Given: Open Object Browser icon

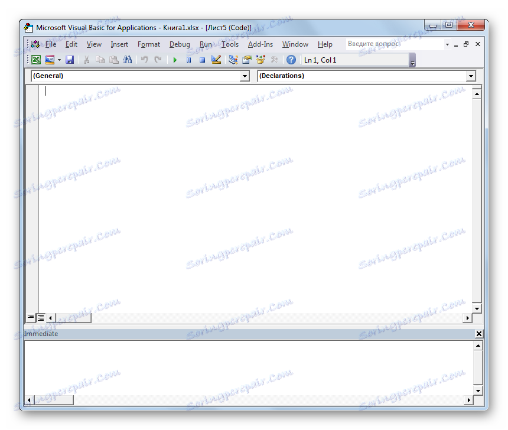Looking at the screenshot, I should coord(260,60).
